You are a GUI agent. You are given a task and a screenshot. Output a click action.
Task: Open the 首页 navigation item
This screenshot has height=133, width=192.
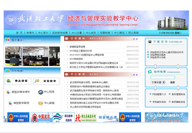click(19, 33)
